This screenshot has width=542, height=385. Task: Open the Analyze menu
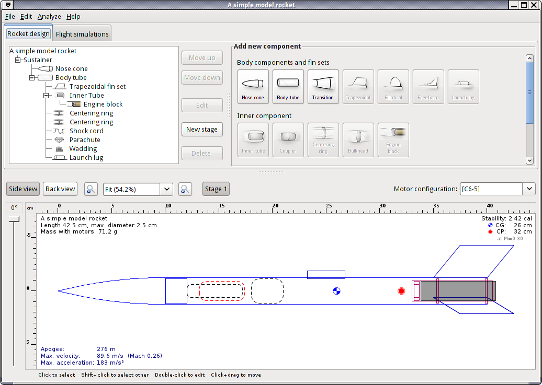pos(49,17)
